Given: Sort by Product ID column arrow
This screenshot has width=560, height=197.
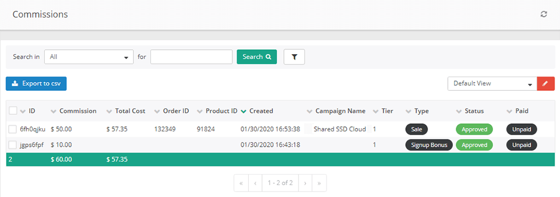Looking at the screenshot, I should [x=200, y=112].
